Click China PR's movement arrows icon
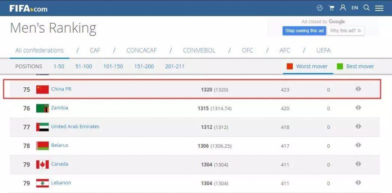 (358, 89)
